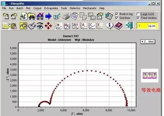Click the red four-arrow move icon
The height and width of the screenshot is (116, 164).
48,26
